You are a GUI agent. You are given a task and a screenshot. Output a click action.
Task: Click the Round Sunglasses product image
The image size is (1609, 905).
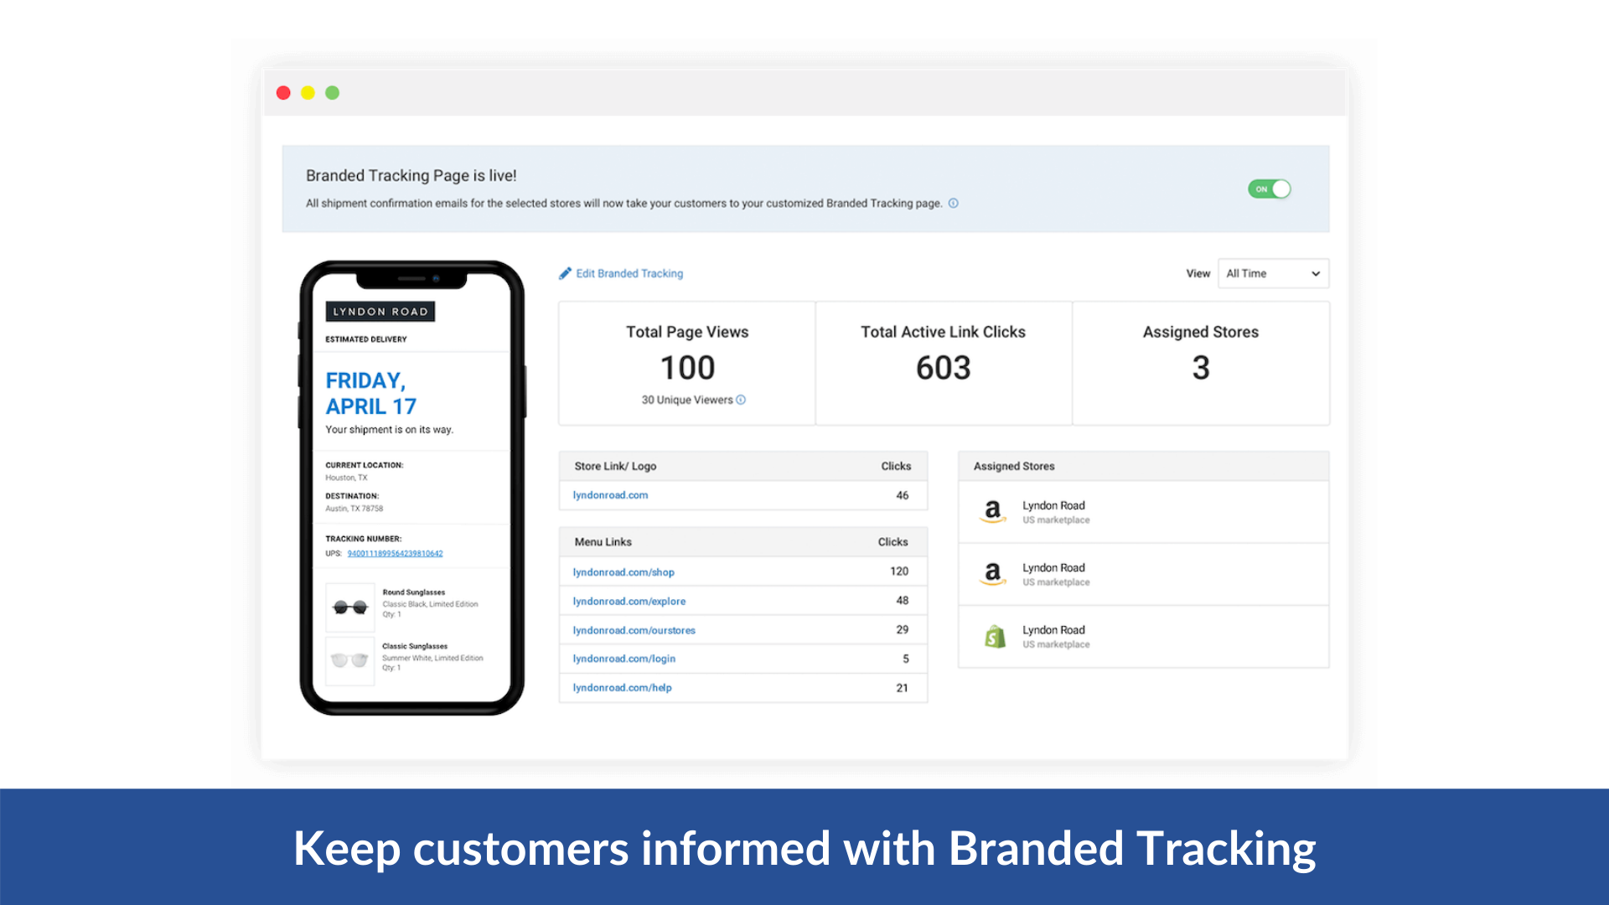tap(350, 607)
